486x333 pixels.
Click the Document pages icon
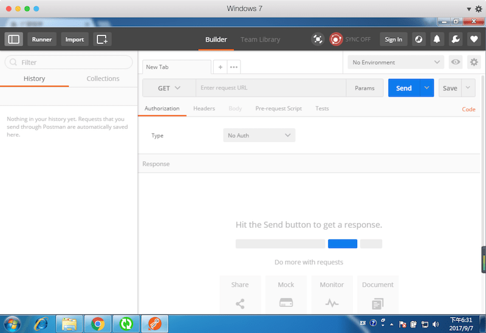pos(377,304)
